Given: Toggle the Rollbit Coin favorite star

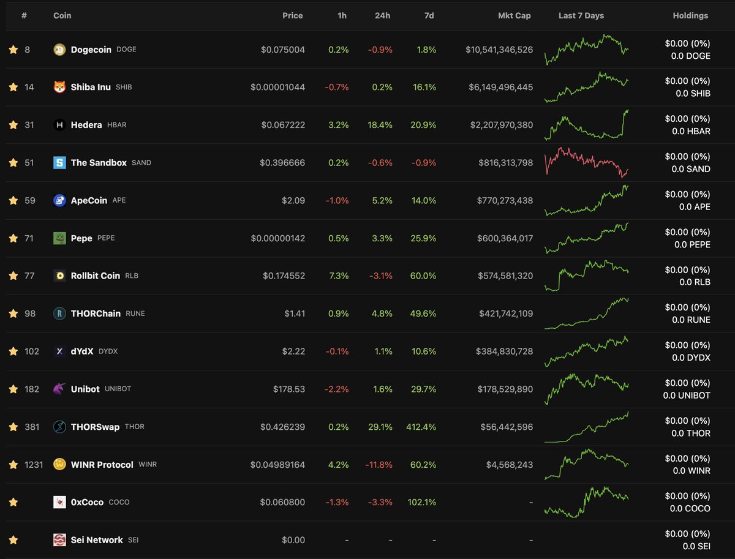Looking at the screenshot, I should (x=13, y=276).
